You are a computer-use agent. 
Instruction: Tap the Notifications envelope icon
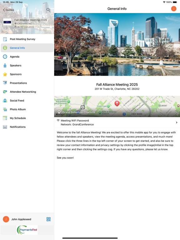click(x=5, y=127)
